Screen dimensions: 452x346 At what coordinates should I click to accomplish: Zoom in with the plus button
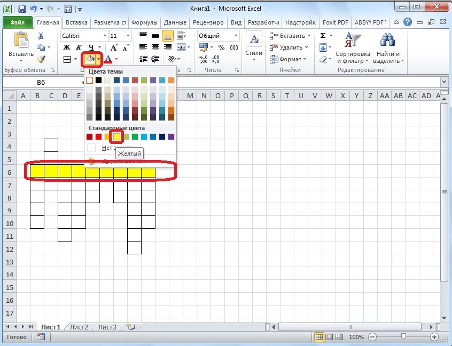[434, 337]
